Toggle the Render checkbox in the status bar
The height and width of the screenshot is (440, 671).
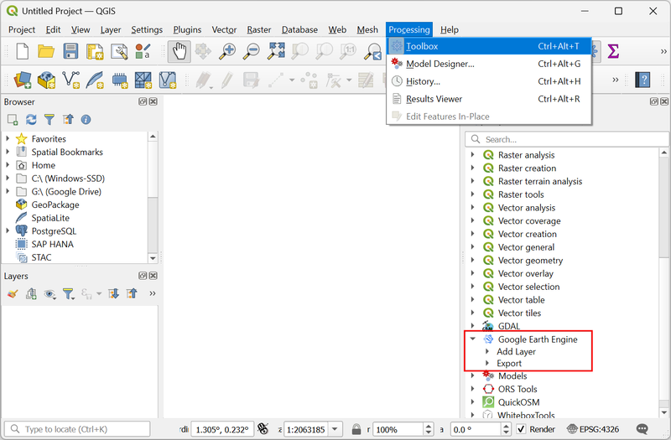click(x=521, y=429)
